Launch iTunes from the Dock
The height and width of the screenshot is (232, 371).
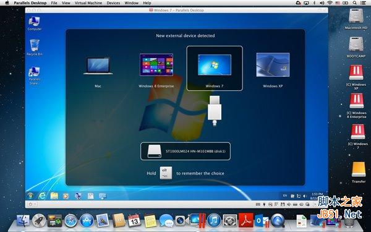tap(214, 220)
